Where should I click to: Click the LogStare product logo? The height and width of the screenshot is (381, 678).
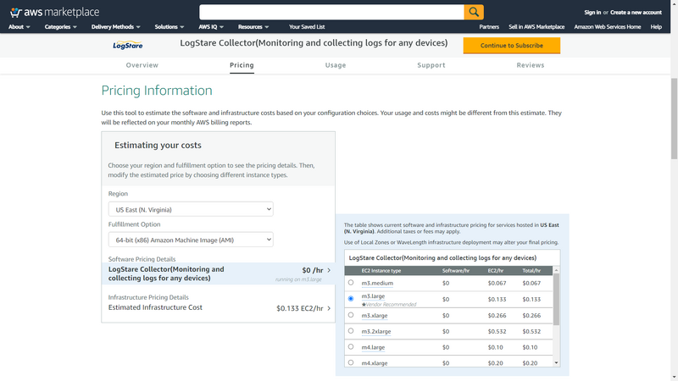(x=130, y=46)
